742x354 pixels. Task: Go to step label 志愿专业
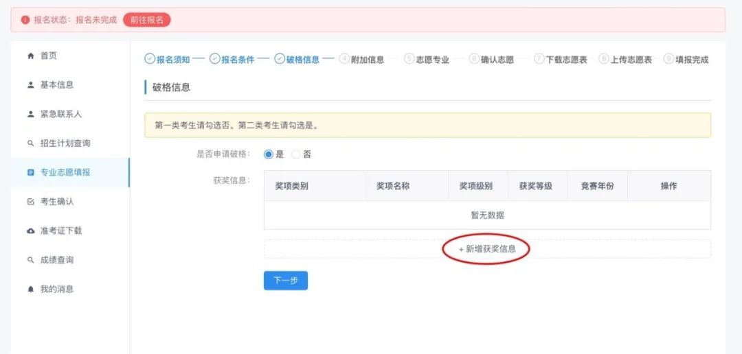point(433,60)
